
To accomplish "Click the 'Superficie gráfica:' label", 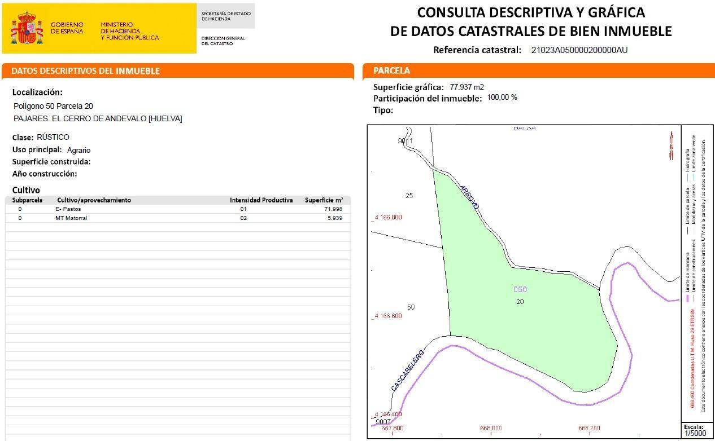I will (408, 87).
